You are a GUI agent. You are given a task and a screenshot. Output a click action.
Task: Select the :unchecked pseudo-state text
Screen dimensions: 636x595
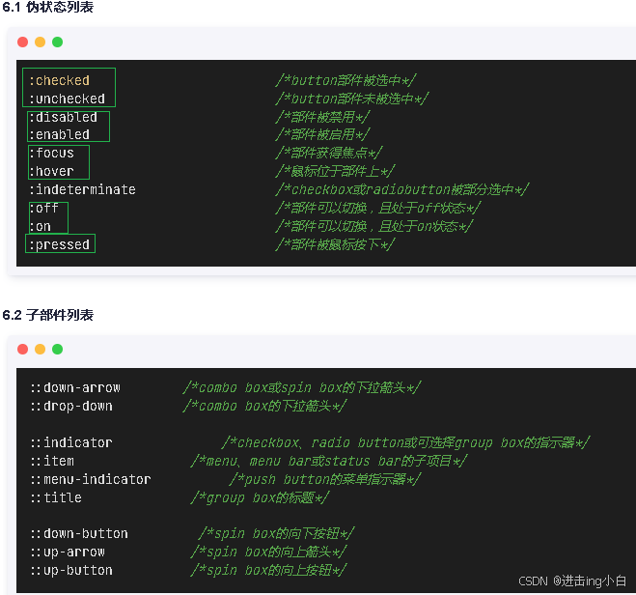pyautogui.click(x=67, y=99)
